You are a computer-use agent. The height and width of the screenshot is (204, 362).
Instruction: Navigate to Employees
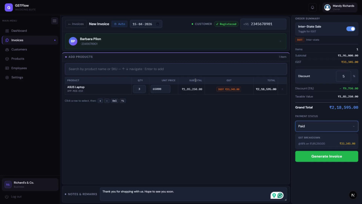point(30,68)
